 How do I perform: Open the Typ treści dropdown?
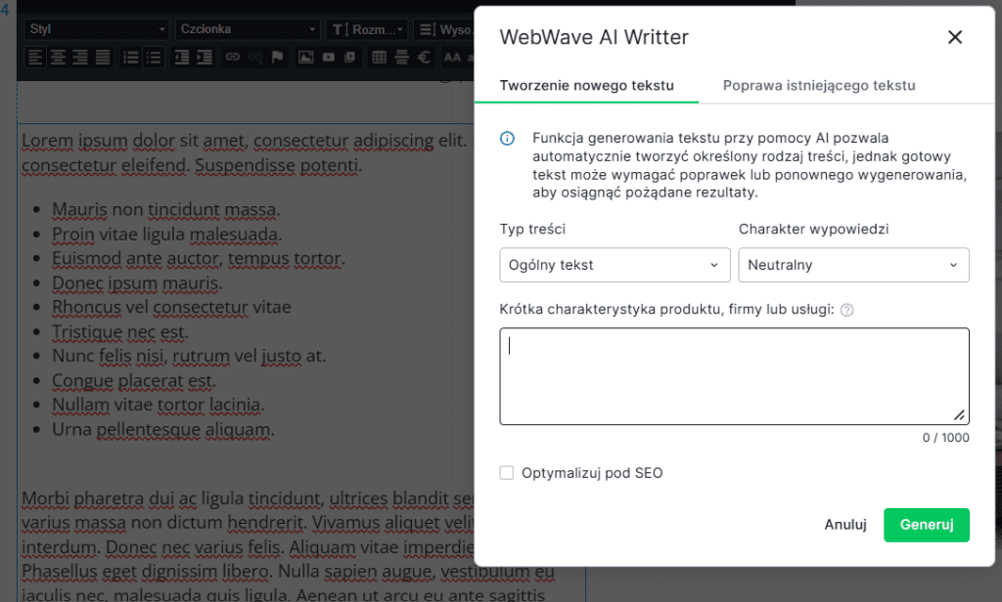(614, 265)
